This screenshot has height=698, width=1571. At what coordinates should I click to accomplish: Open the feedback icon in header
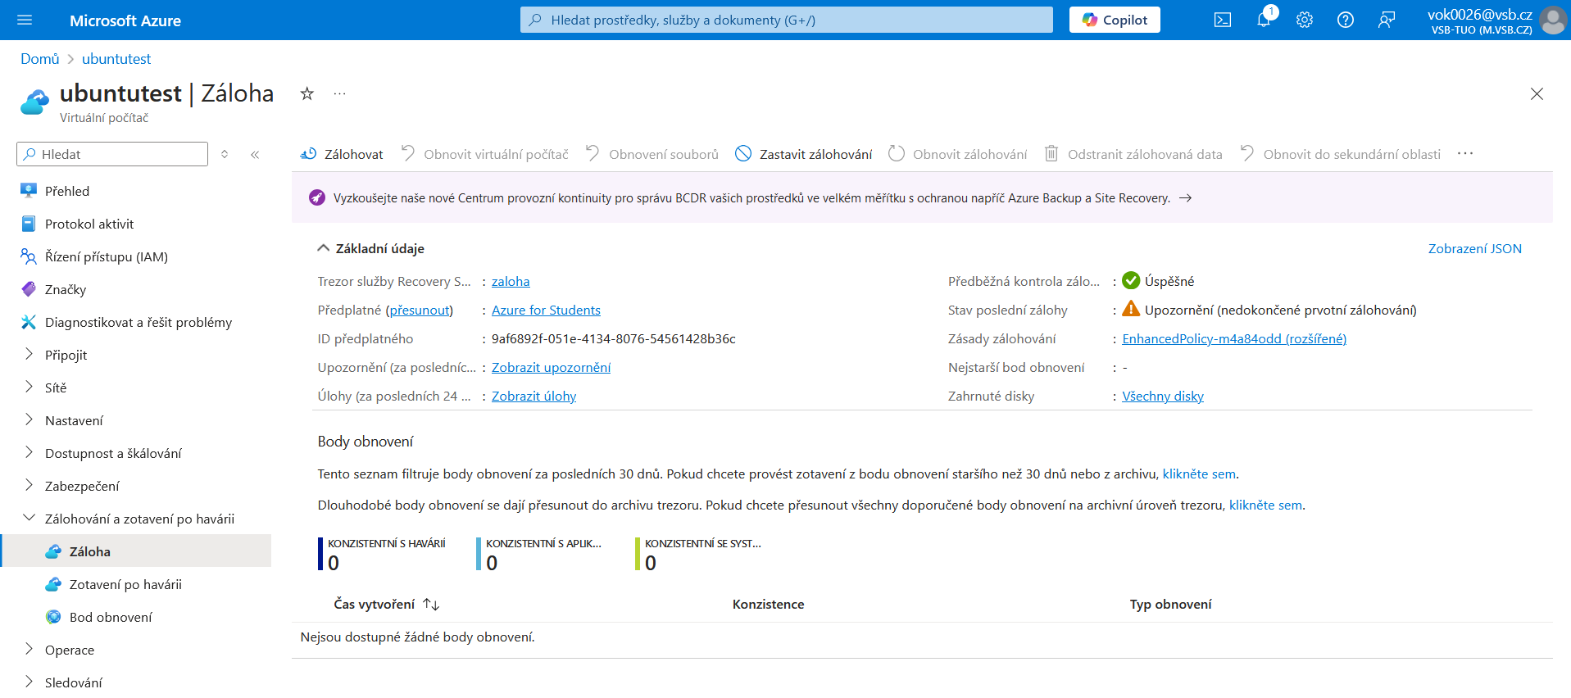point(1387,20)
